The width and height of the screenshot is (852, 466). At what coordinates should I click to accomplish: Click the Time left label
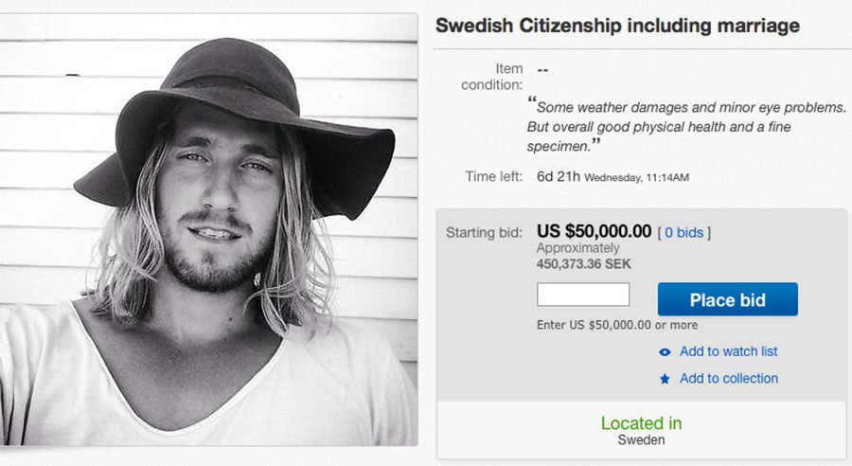[x=493, y=176]
